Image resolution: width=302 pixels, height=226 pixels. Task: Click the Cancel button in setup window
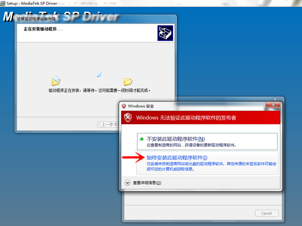click(x=267, y=213)
